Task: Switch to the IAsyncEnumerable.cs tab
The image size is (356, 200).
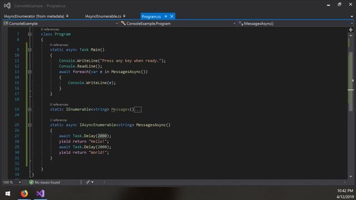Action: tap(103, 16)
